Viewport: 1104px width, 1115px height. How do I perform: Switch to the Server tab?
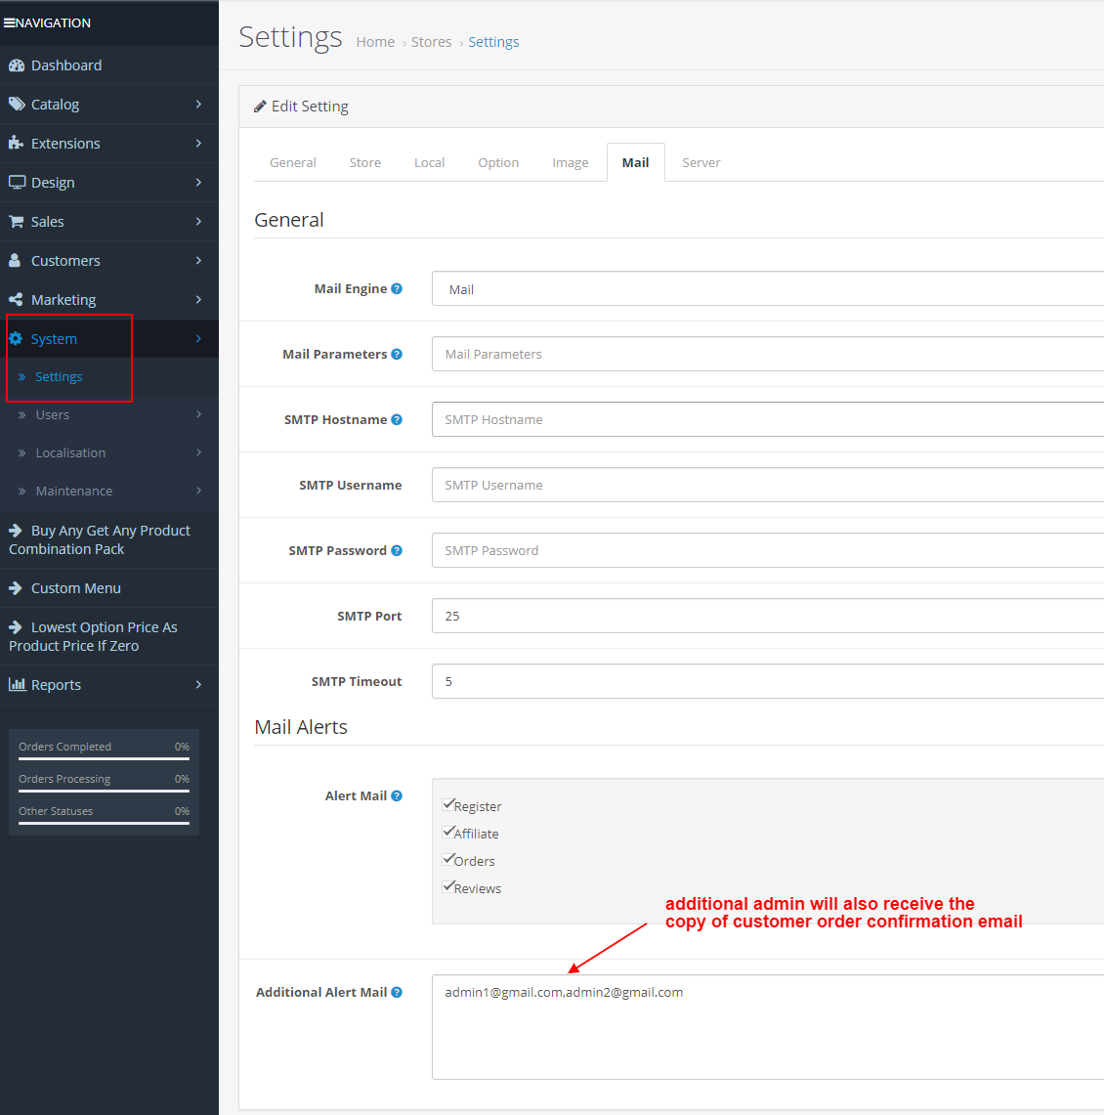click(701, 162)
